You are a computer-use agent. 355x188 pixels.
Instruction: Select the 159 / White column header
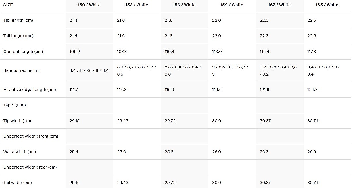(x=232, y=5)
